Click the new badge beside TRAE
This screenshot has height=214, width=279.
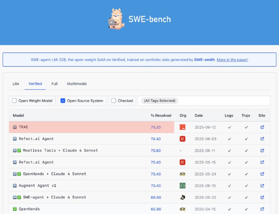(15, 127)
